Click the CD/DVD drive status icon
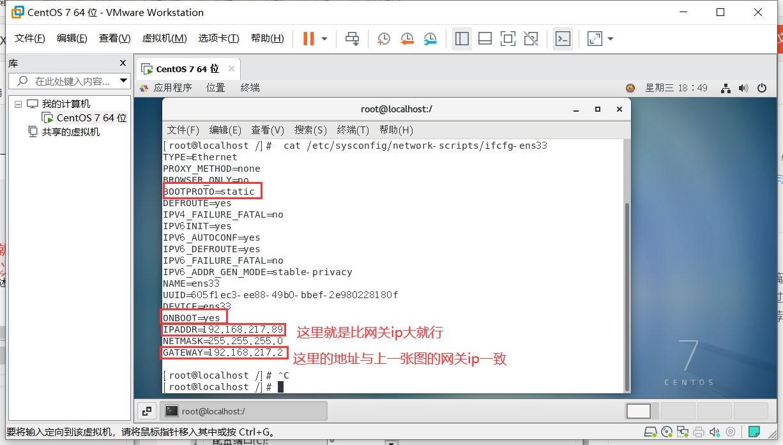 (x=667, y=432)
